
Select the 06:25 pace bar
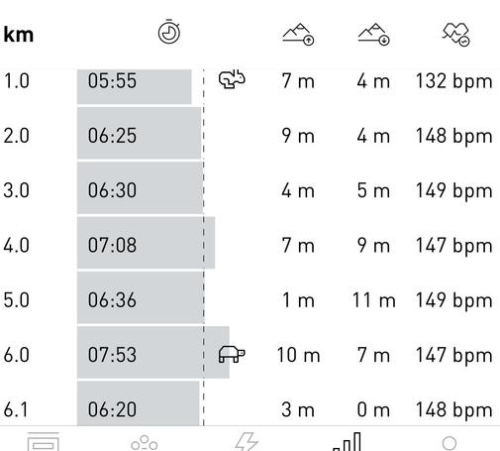tap(139, 133)
